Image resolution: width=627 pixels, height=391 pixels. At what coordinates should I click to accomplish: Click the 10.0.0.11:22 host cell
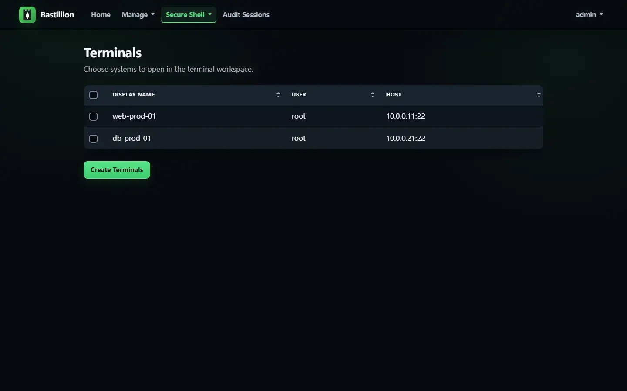(405, 116)
